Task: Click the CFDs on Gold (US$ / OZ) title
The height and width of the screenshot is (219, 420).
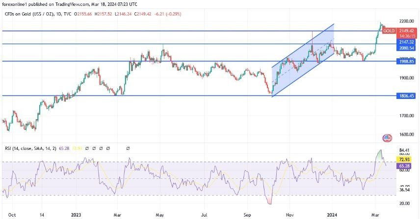Action: pyautogui.click(x=29, y=14)
